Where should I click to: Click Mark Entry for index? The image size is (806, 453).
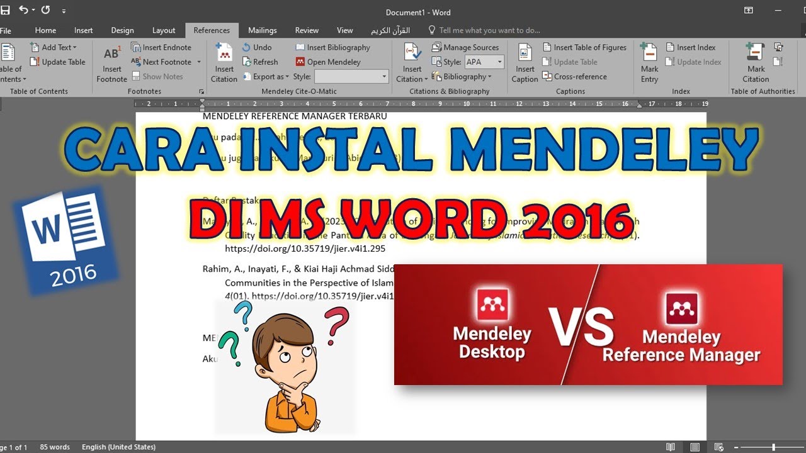tap(649, 63)
